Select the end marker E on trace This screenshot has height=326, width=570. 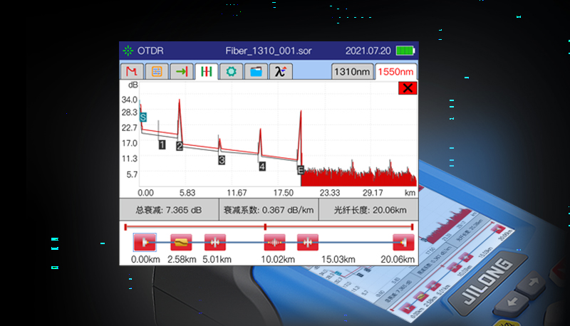click(x=301, y=170)
